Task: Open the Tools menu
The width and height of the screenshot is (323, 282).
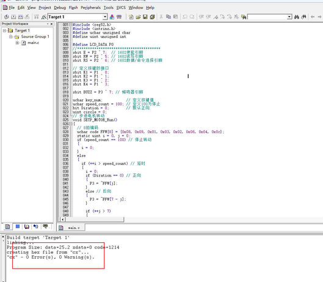Action: pos(108,7)
